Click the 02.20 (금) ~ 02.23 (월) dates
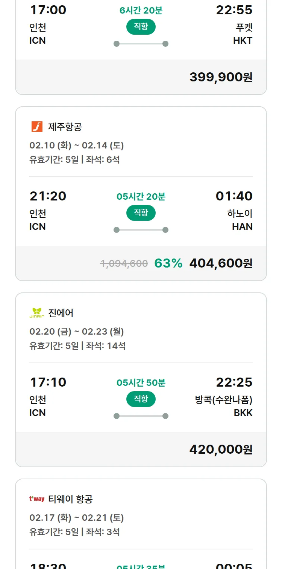 click(x=77, y=332)
